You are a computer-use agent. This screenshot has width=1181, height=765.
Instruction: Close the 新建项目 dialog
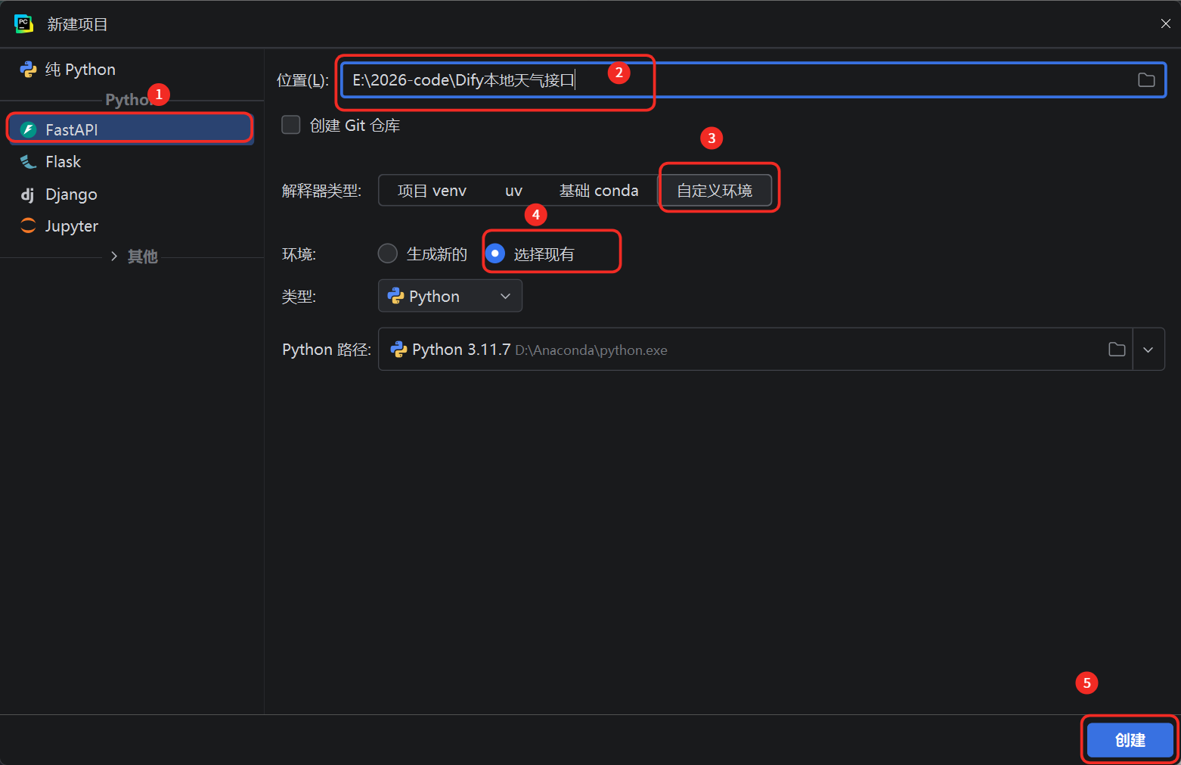(x=1165, y=23)
